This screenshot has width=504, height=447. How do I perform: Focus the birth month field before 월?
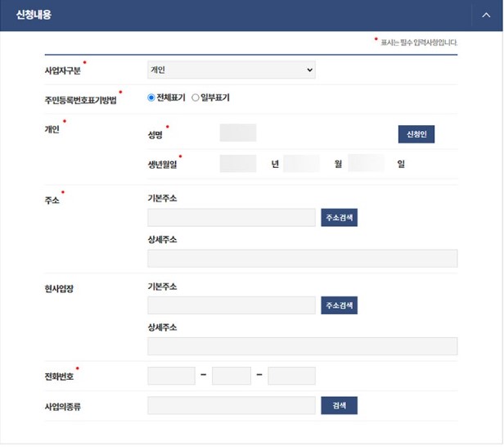(x=301, y=164)
